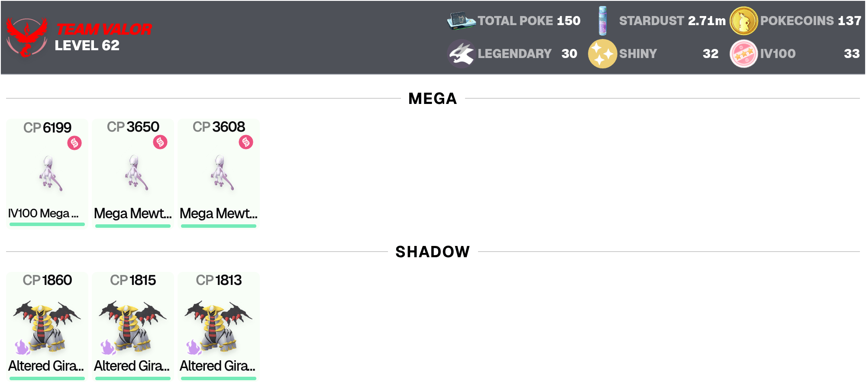Open the IV100 Mega card with CP 6199
This screenshot has width=866, height=388.
click(47, 173)
